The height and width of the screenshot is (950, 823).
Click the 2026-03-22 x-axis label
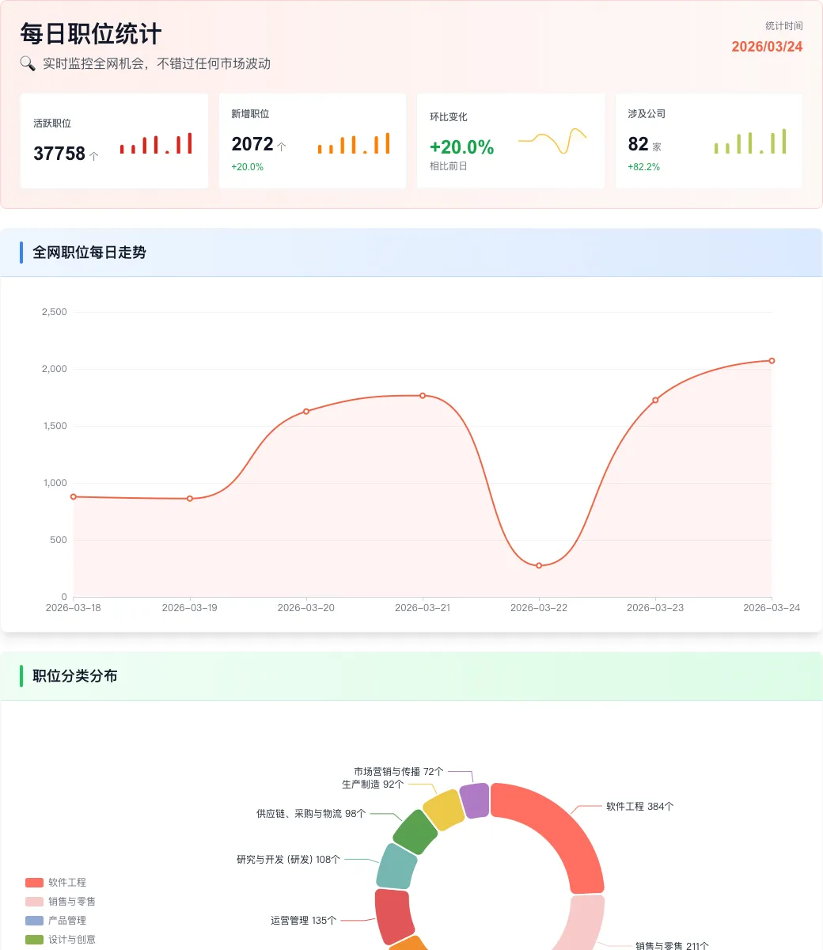(539, 608)
